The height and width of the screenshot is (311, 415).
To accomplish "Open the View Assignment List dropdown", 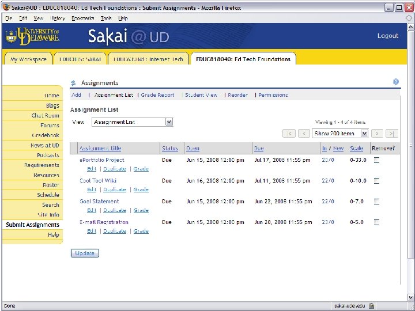I will point(133,122).
